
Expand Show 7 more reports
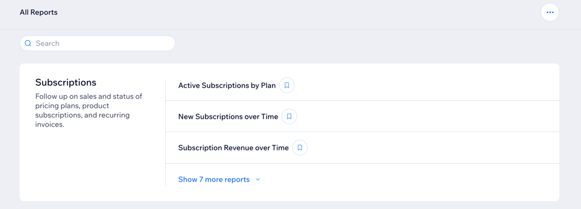(219, 179)
